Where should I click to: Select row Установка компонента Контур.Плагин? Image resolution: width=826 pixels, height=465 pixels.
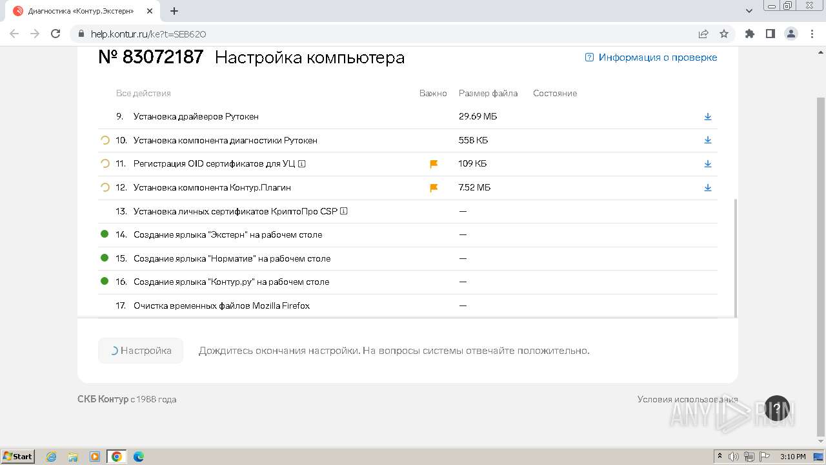click(408, 187)
